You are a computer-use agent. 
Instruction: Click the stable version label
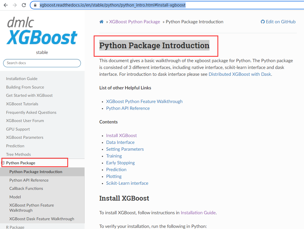pyautogui.click(x=42, y=52)
